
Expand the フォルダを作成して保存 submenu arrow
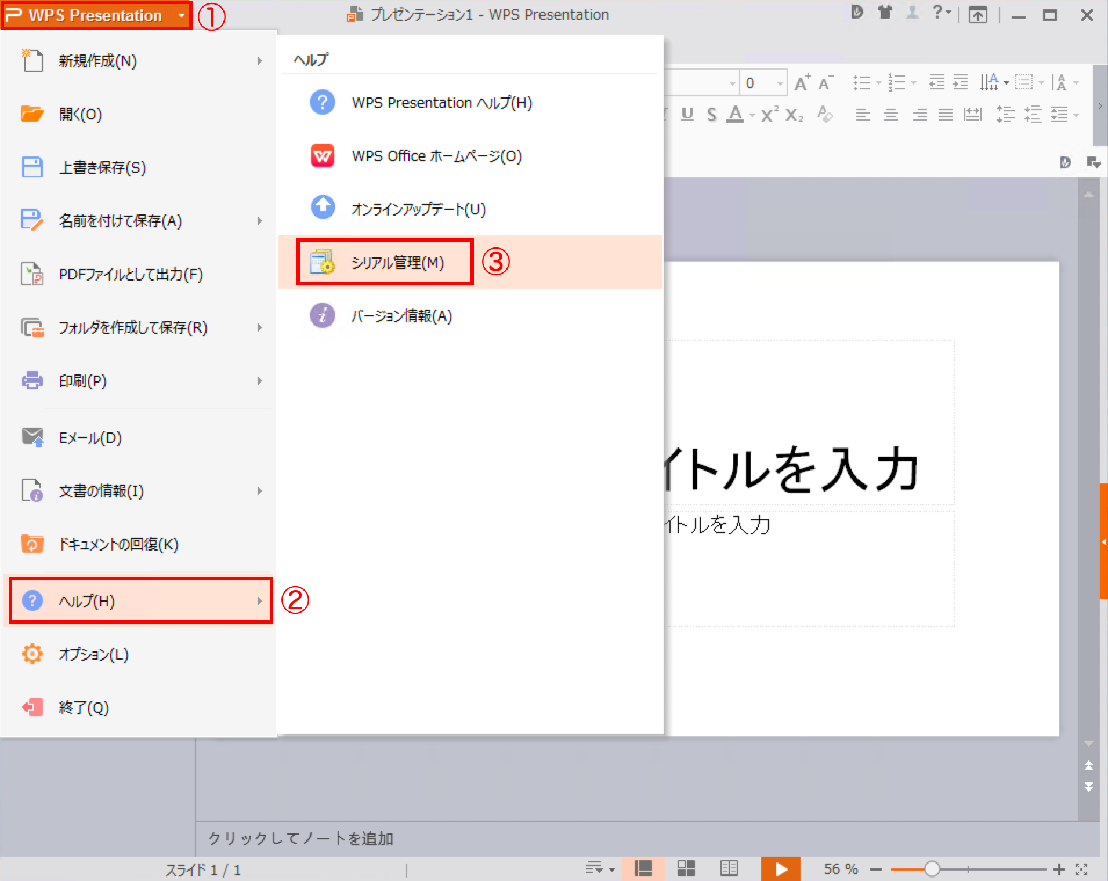260,327
